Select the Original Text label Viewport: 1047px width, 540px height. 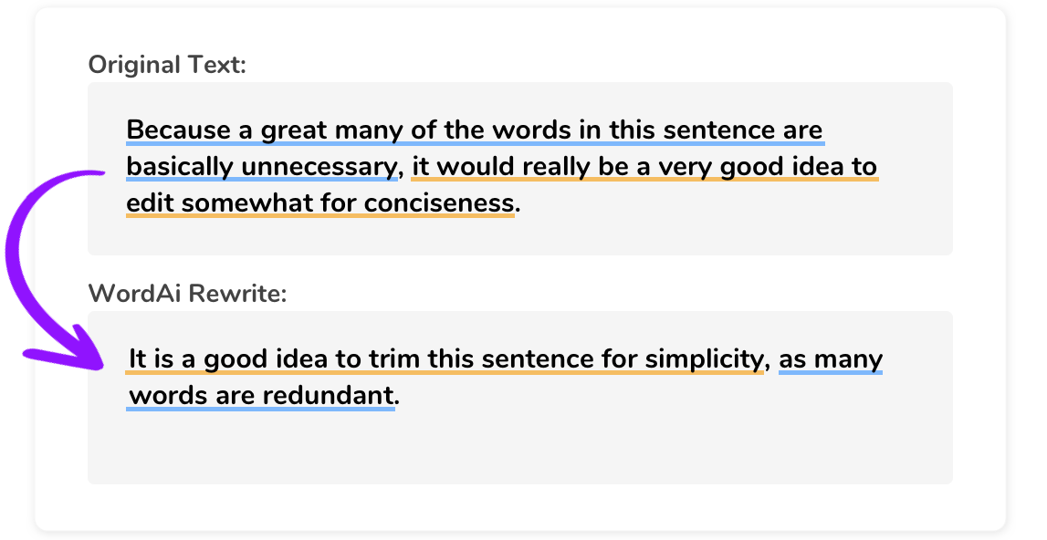(x=167, y=65)
